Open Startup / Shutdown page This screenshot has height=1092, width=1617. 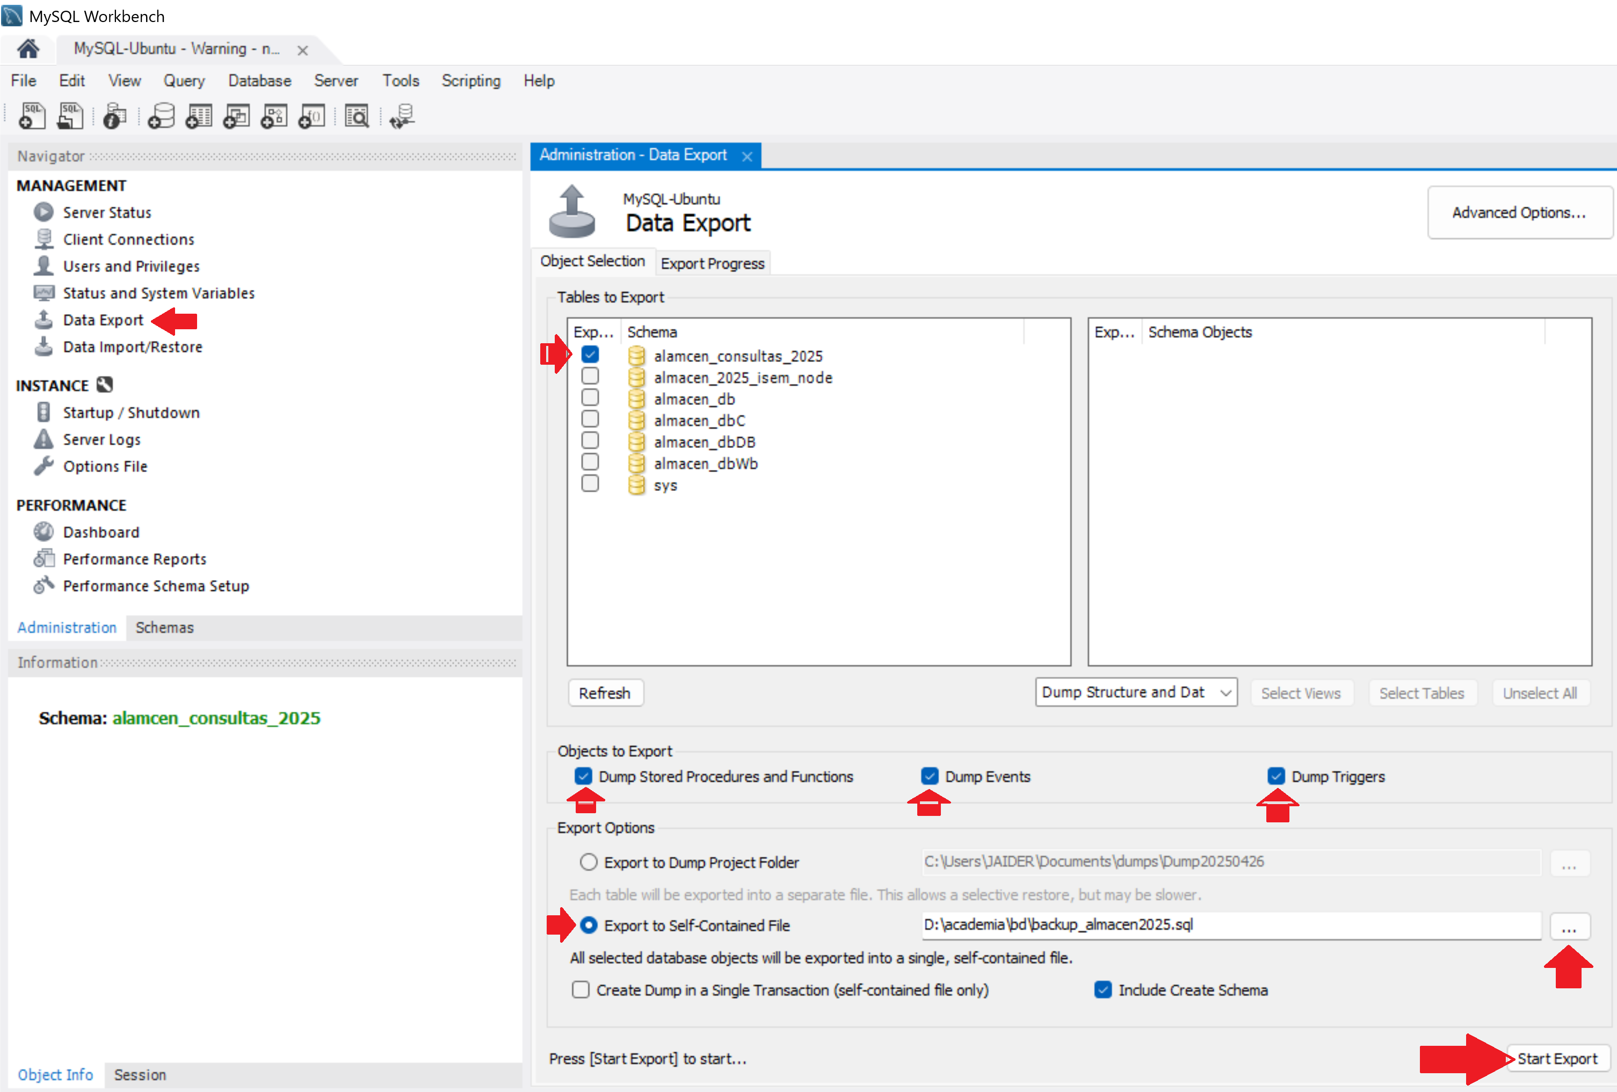(x=131, y=413)
